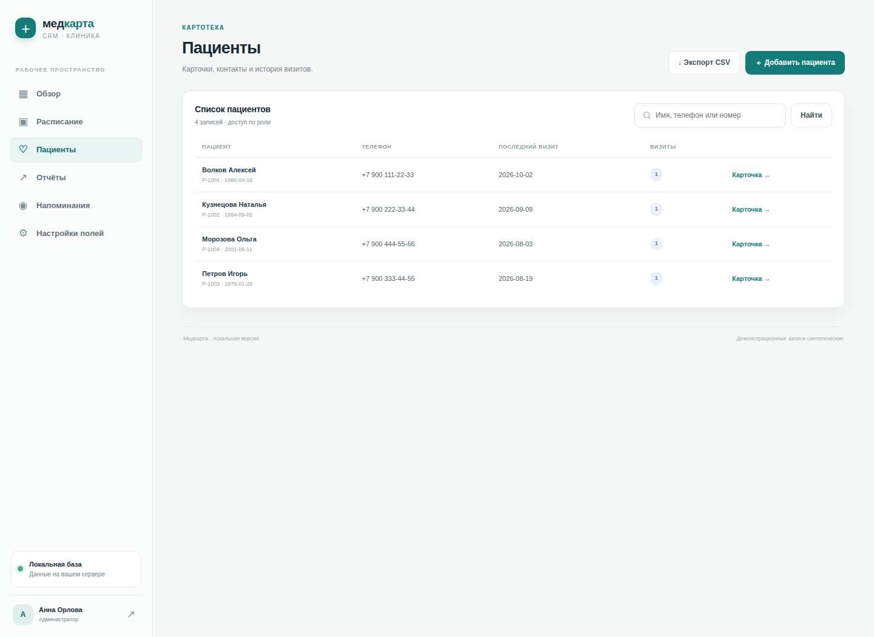The width and height of the screenshot is (874, 637).
Task: Click the Напоминания circle icon
Action: pos(23,206)
